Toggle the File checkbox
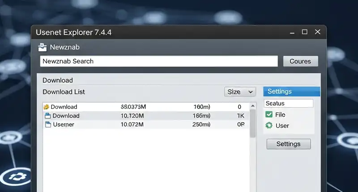 (269, 114)
